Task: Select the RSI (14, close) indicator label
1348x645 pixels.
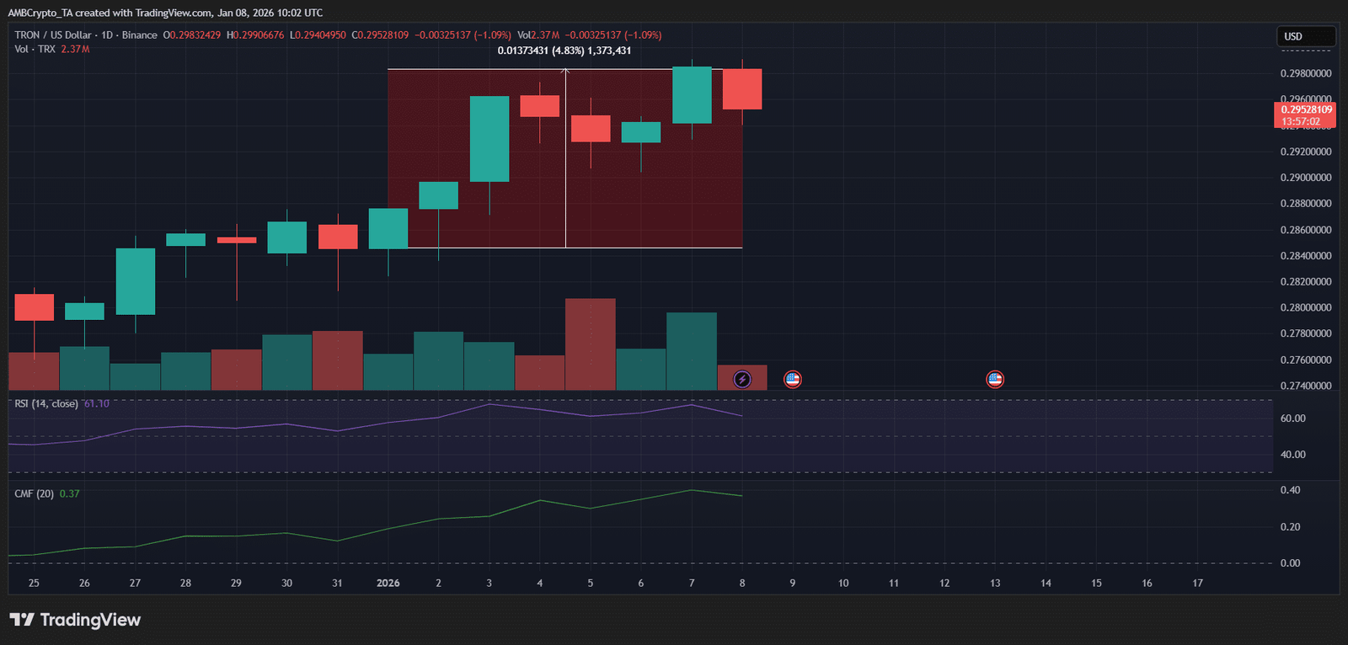Action: click(x=46, y=404)
